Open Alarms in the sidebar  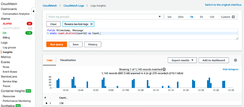pyautogui.click(x=5, y=19)
